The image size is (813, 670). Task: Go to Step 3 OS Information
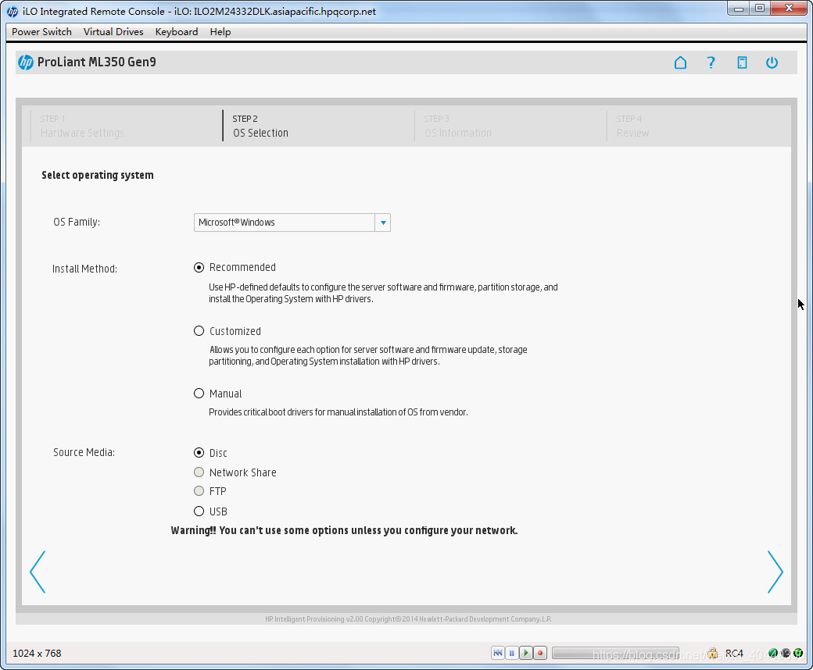[x=458, y=126]
